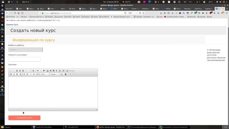Screen dimensions: 229x129
Task: Open the 'Места' menu in top panel
Action: [25, 2]
